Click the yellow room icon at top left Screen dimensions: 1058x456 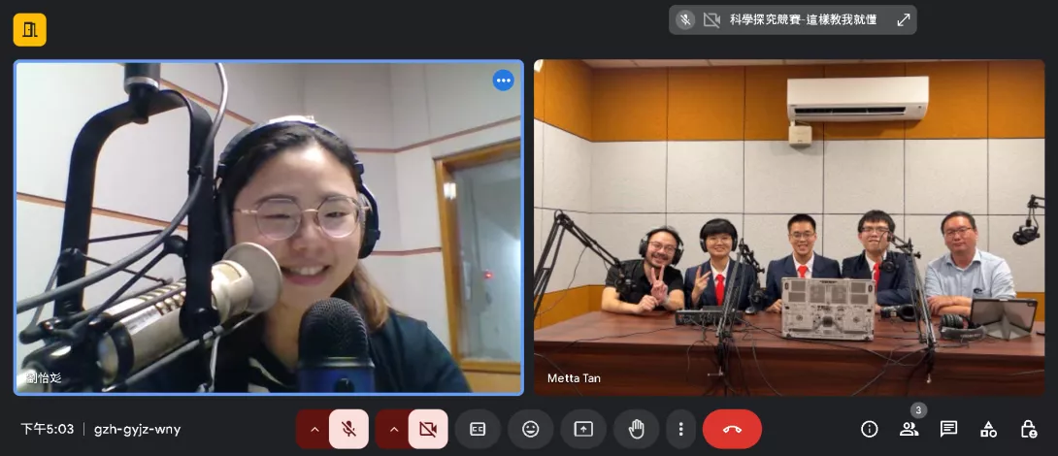click(x=30, y=30)
